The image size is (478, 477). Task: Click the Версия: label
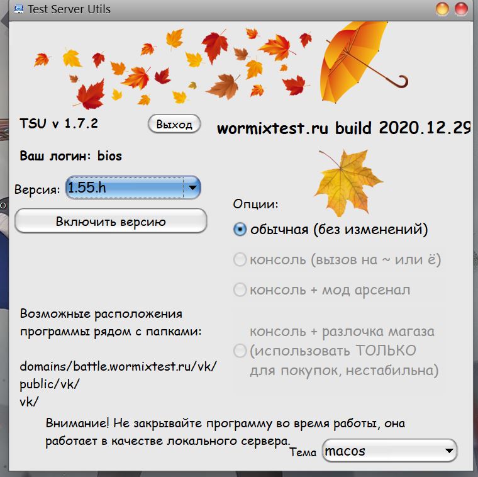pyautogui.click(x=37, y=189)
